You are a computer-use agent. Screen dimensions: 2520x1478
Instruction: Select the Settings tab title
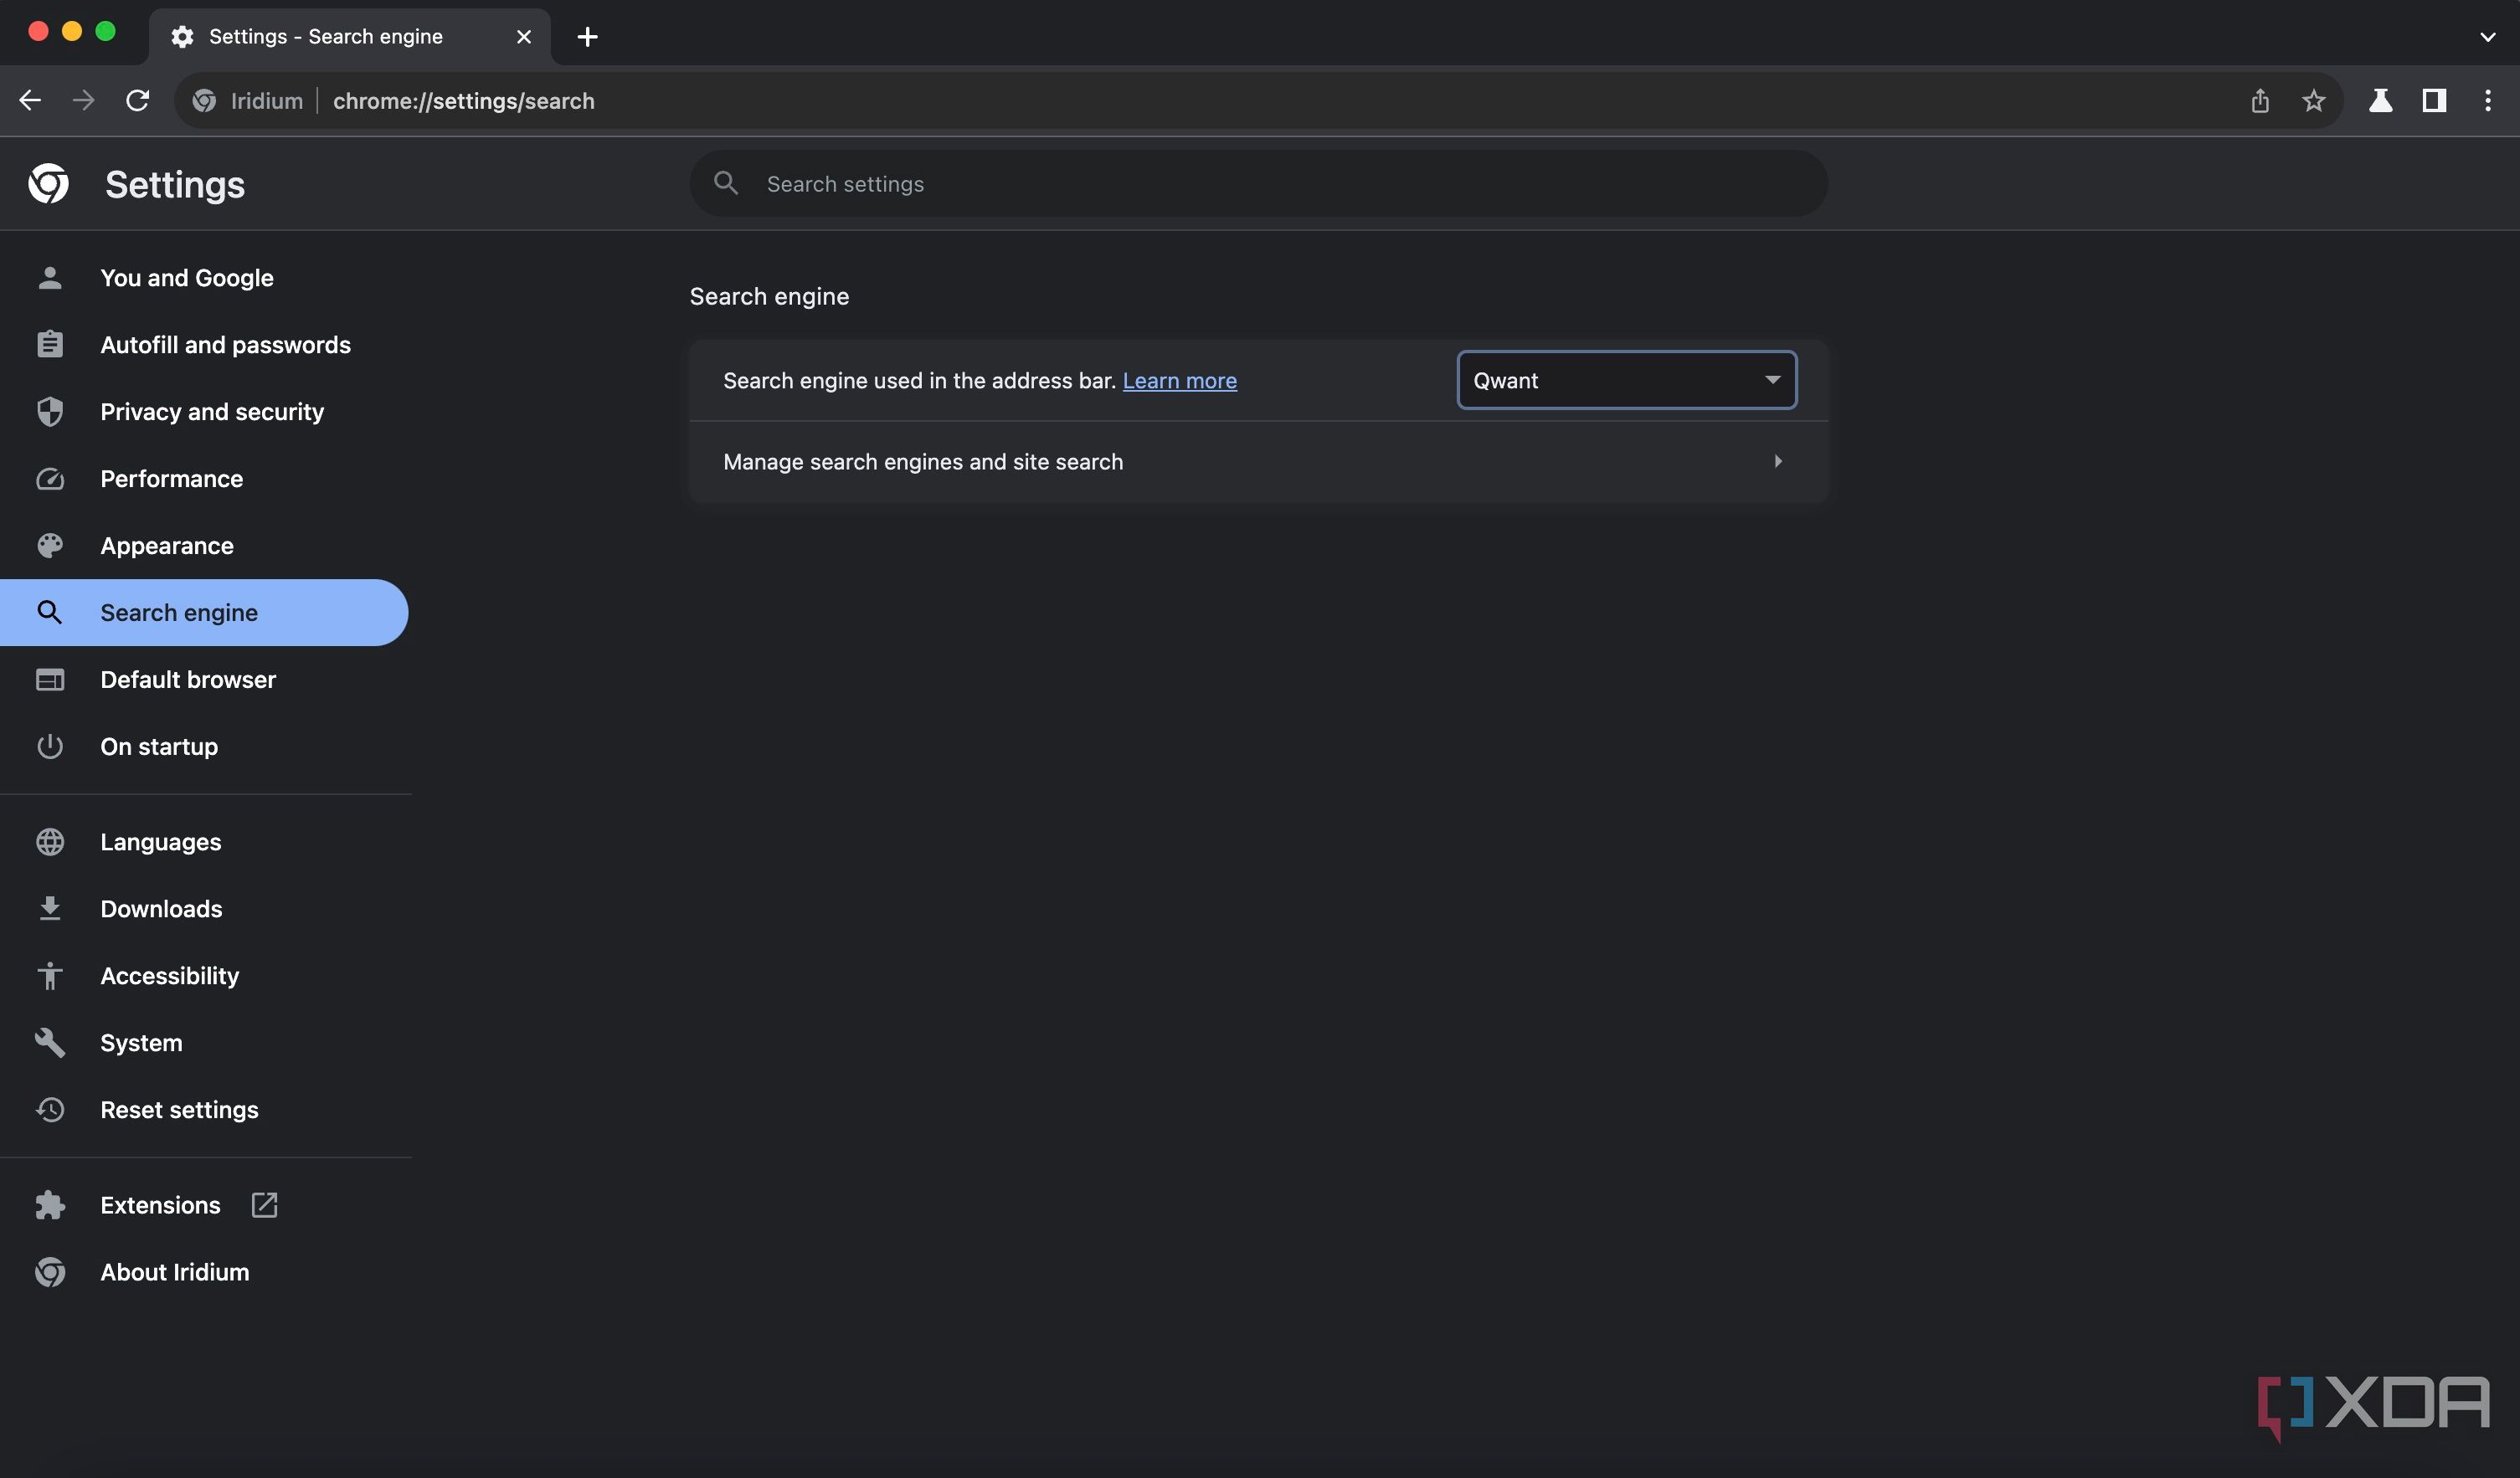326,37
